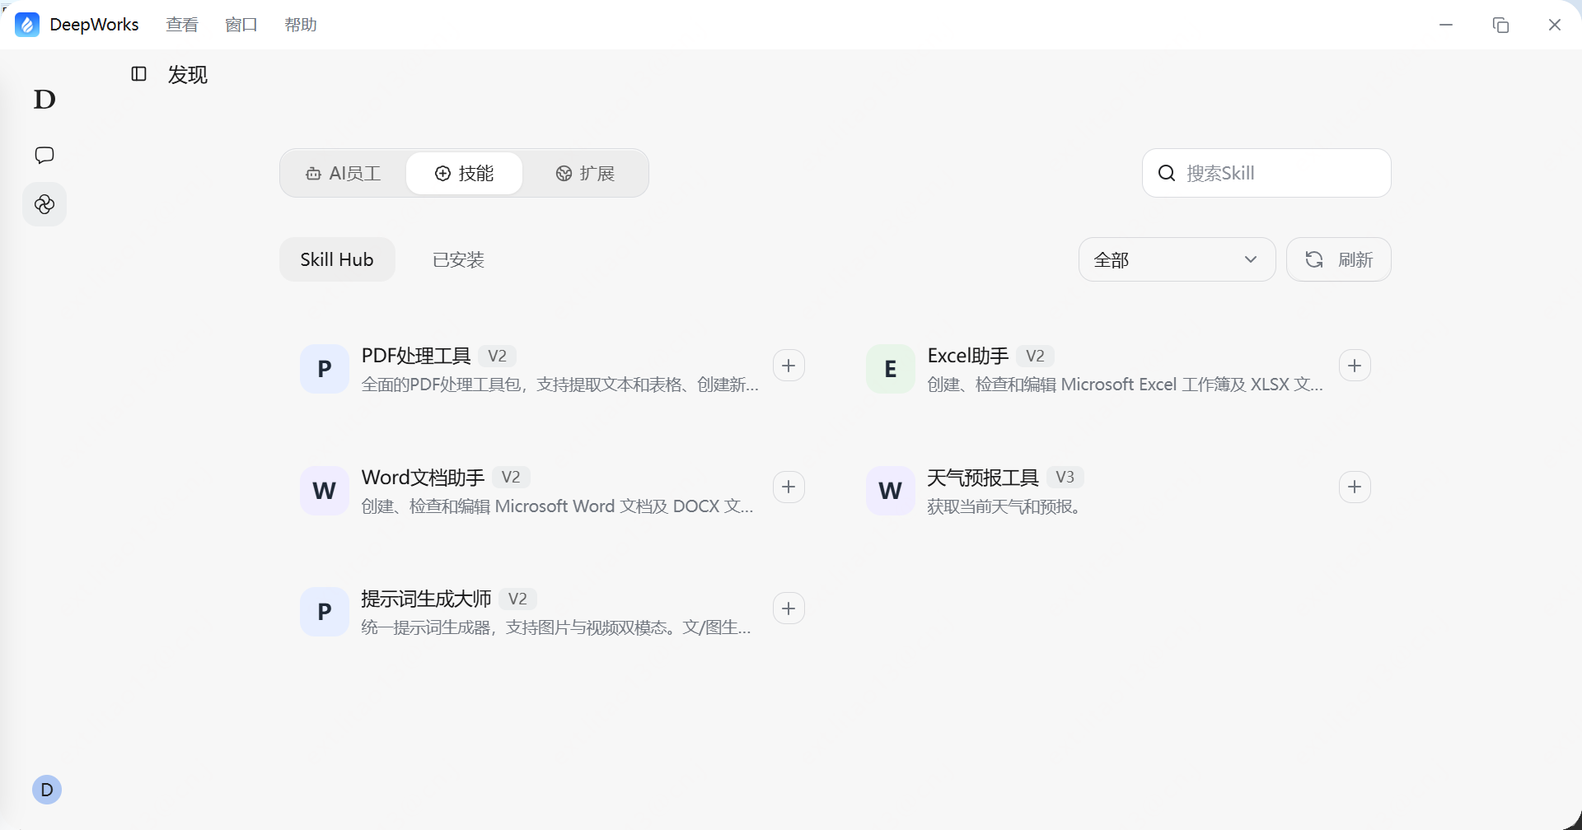This screenshot has height=830, width=1582.
Task: Switch to the 扩展 tab
Action: (585, 173)
